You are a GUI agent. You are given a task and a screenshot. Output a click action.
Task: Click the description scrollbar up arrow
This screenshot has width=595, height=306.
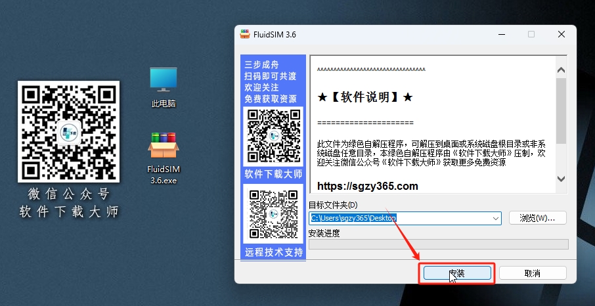coord(561,70)
